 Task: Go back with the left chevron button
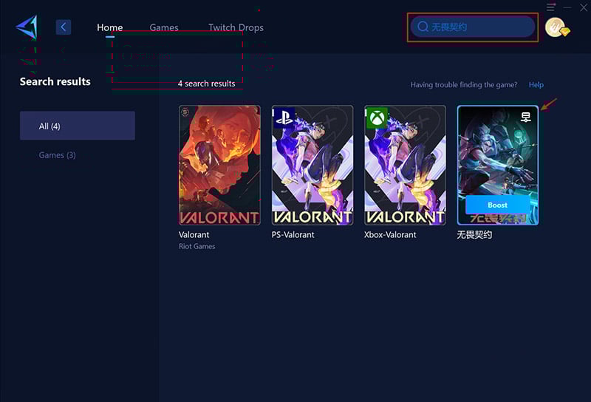pyautogui.click(x=64, y=27)
